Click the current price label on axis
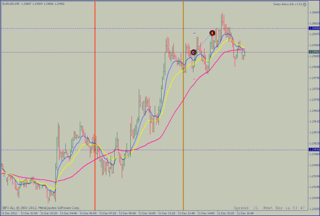The height and width of the screenshot is (216, 320). coord(314,52)
